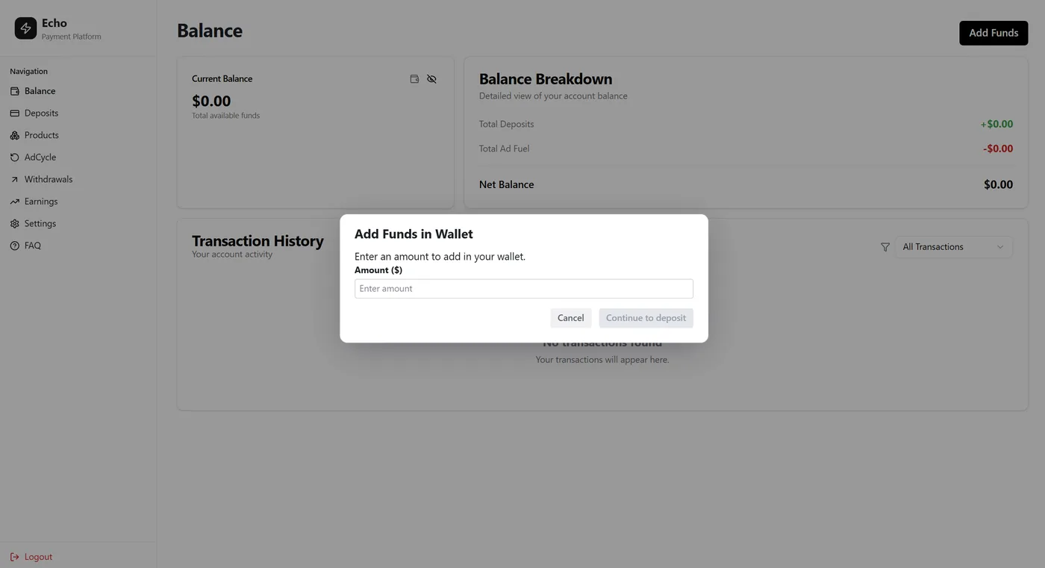Click 'Your transactions will appear here.' text
Screen dimensions: 1045x568
point(602,360)
